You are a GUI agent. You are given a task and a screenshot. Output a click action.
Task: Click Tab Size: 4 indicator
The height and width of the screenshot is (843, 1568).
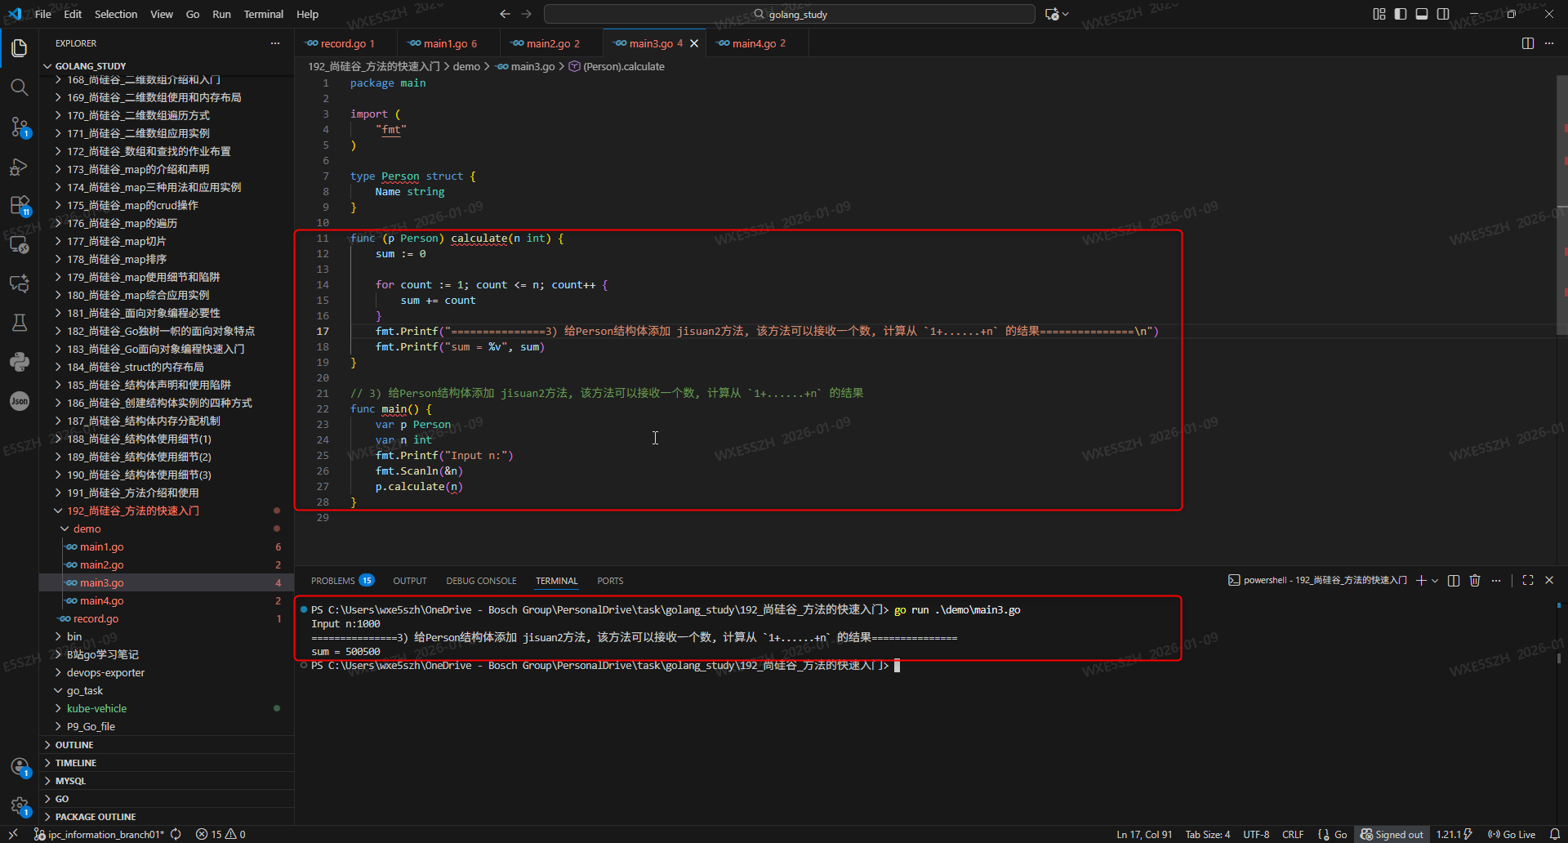coord(1208,835)
